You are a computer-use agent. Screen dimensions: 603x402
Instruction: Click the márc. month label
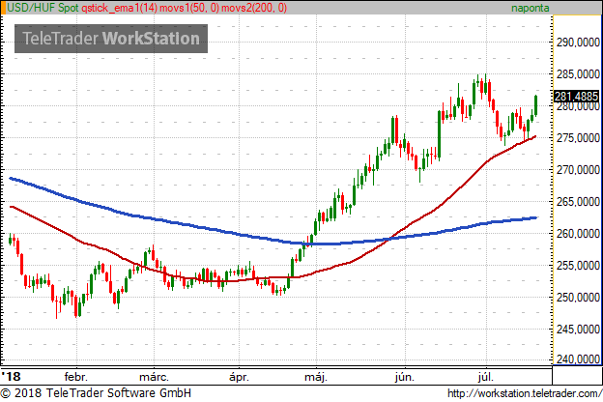click(x=154, y=377)
